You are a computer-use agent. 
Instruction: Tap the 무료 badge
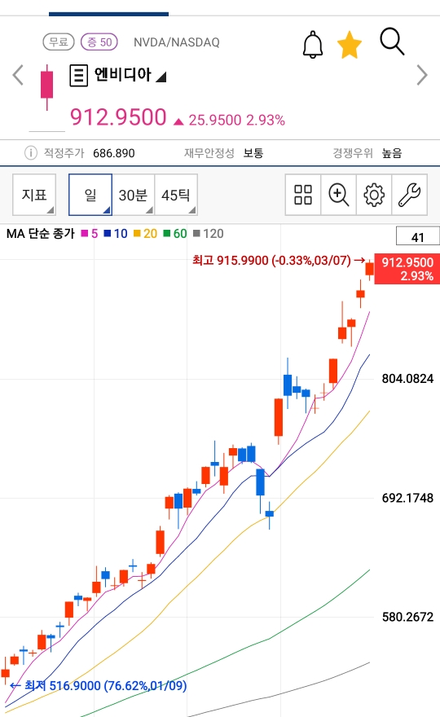pos(59,42)
